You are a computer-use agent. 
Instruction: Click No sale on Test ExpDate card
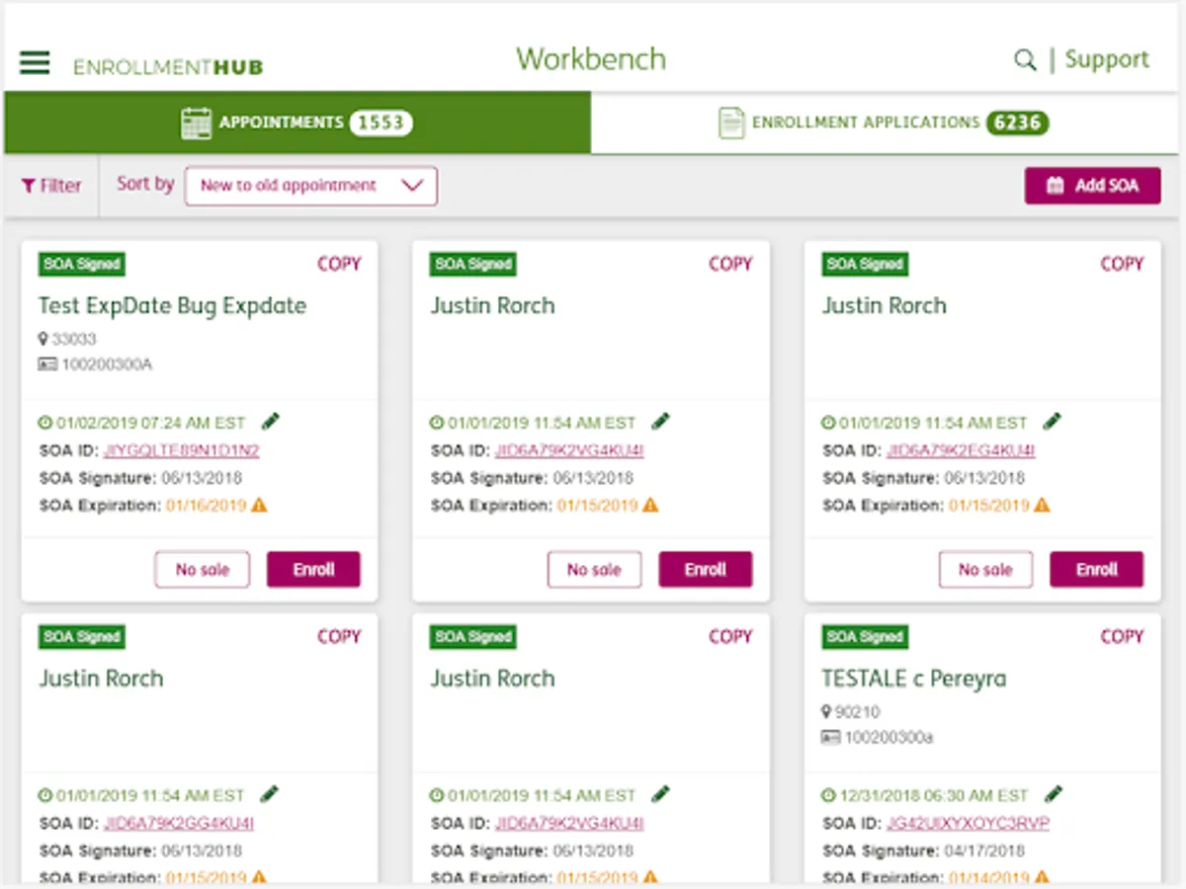pos(202,570)
